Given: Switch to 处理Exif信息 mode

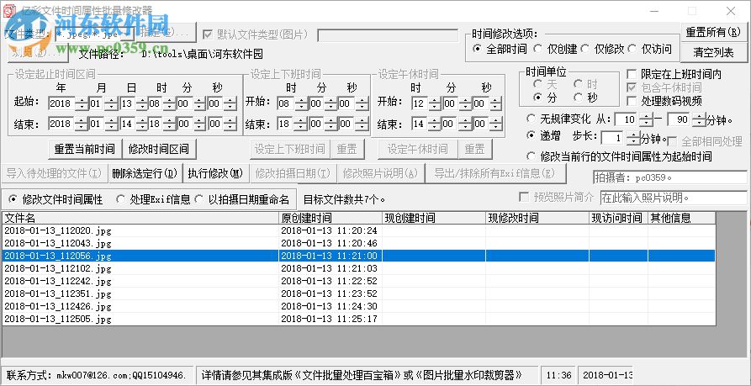Looking at the screenshot, I should pyautogui.click(x=153, y=199).
